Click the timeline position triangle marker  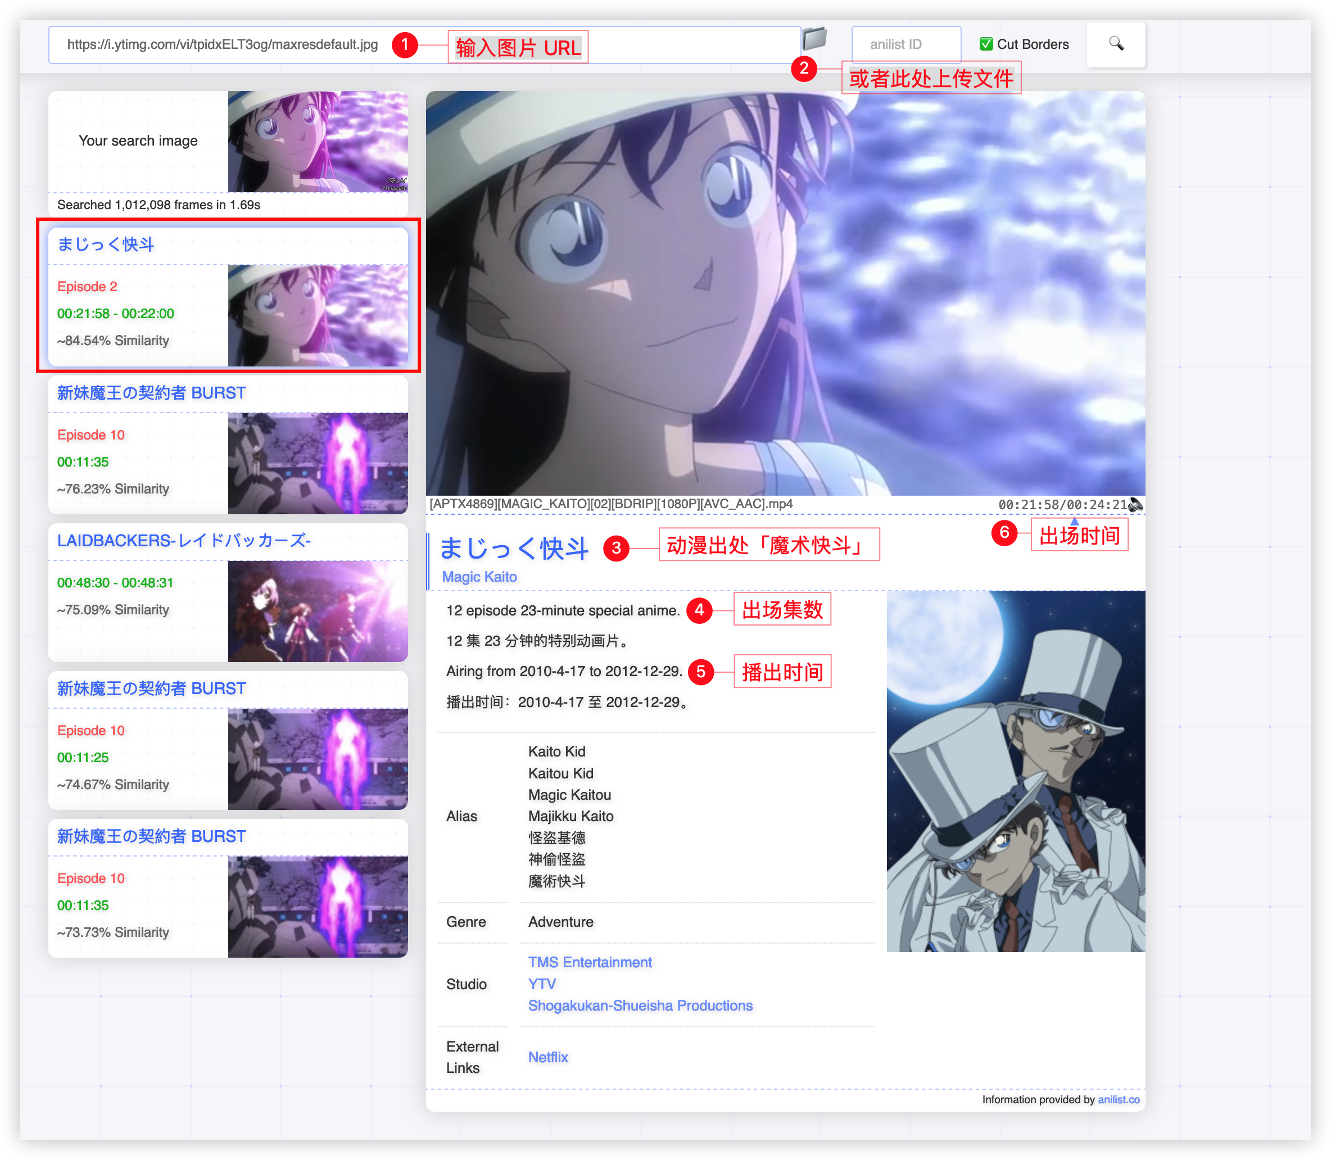tap(1074, 520)
